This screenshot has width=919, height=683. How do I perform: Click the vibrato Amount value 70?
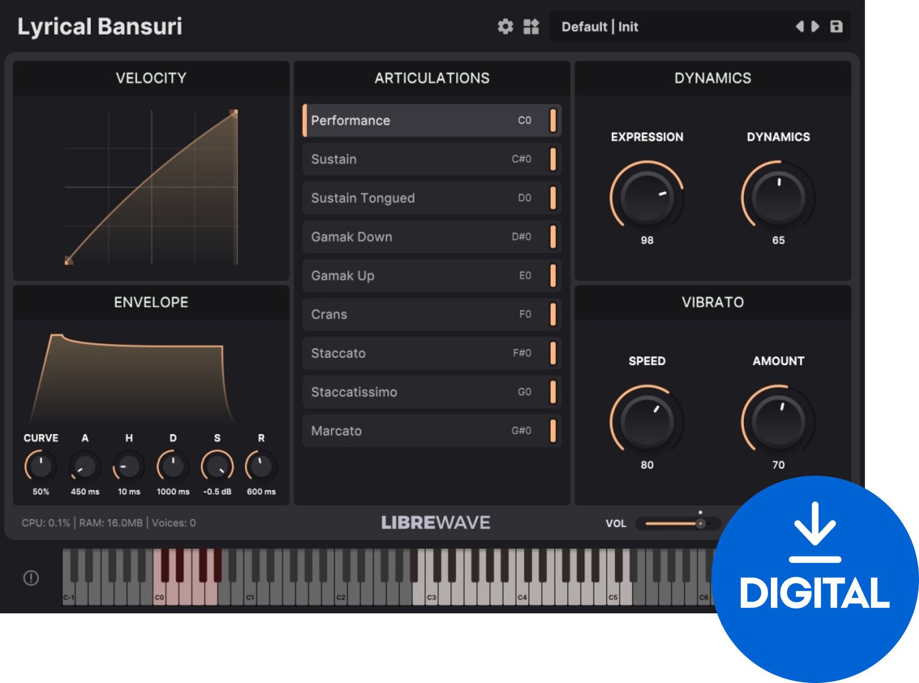(778, 465)
